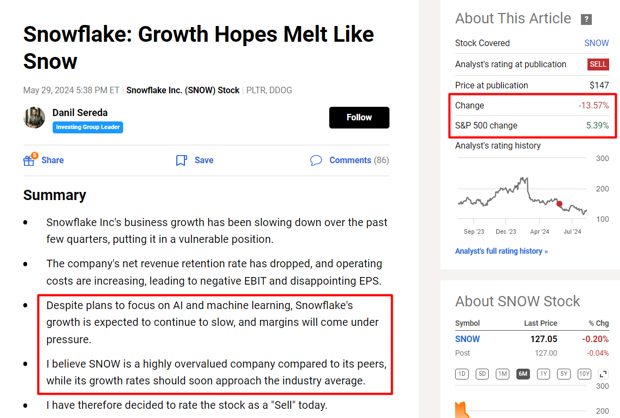Switch chart to 5D range
This screenshot has width=620, height=418.
coord(482,374)
